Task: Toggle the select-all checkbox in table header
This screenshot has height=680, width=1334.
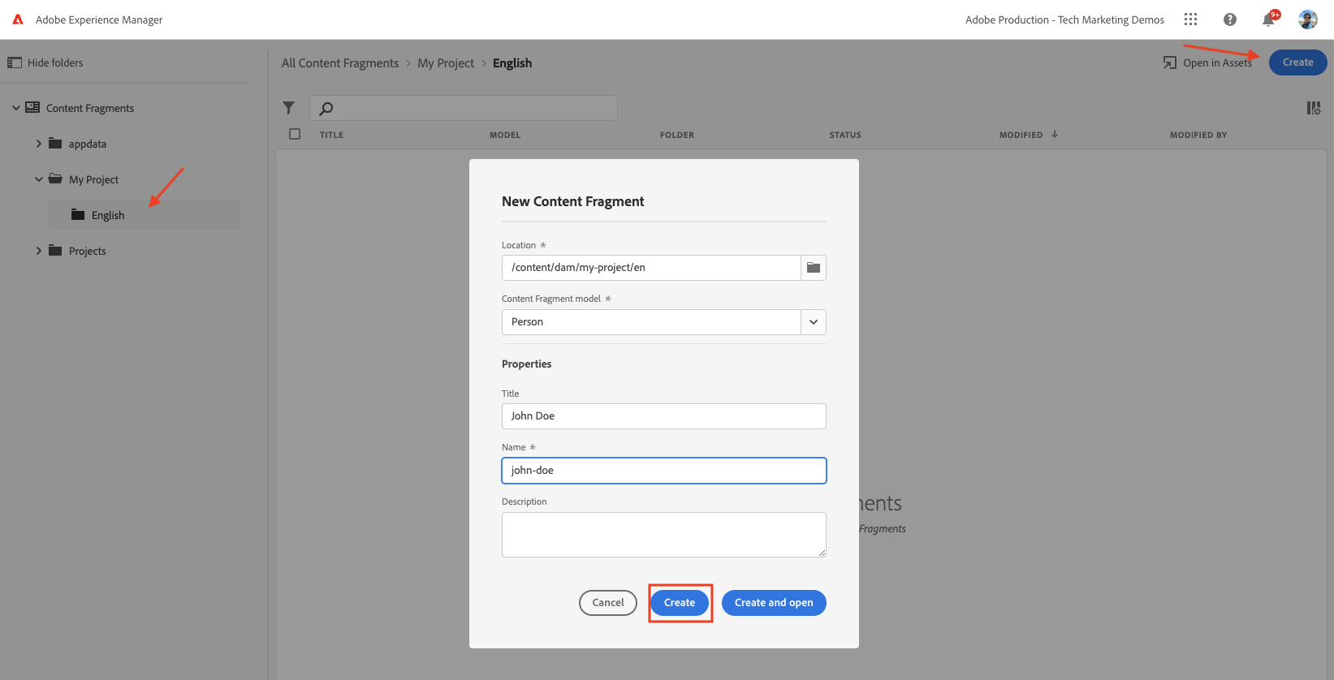Action: coord(295,134)
